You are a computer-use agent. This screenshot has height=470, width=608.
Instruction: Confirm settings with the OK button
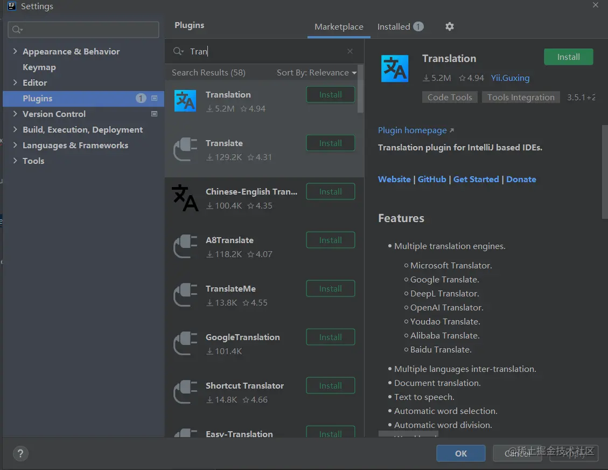tap(460, 453)
